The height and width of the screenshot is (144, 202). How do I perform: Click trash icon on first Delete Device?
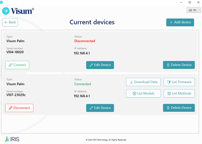pyautogui.click(x=168, y=65)
